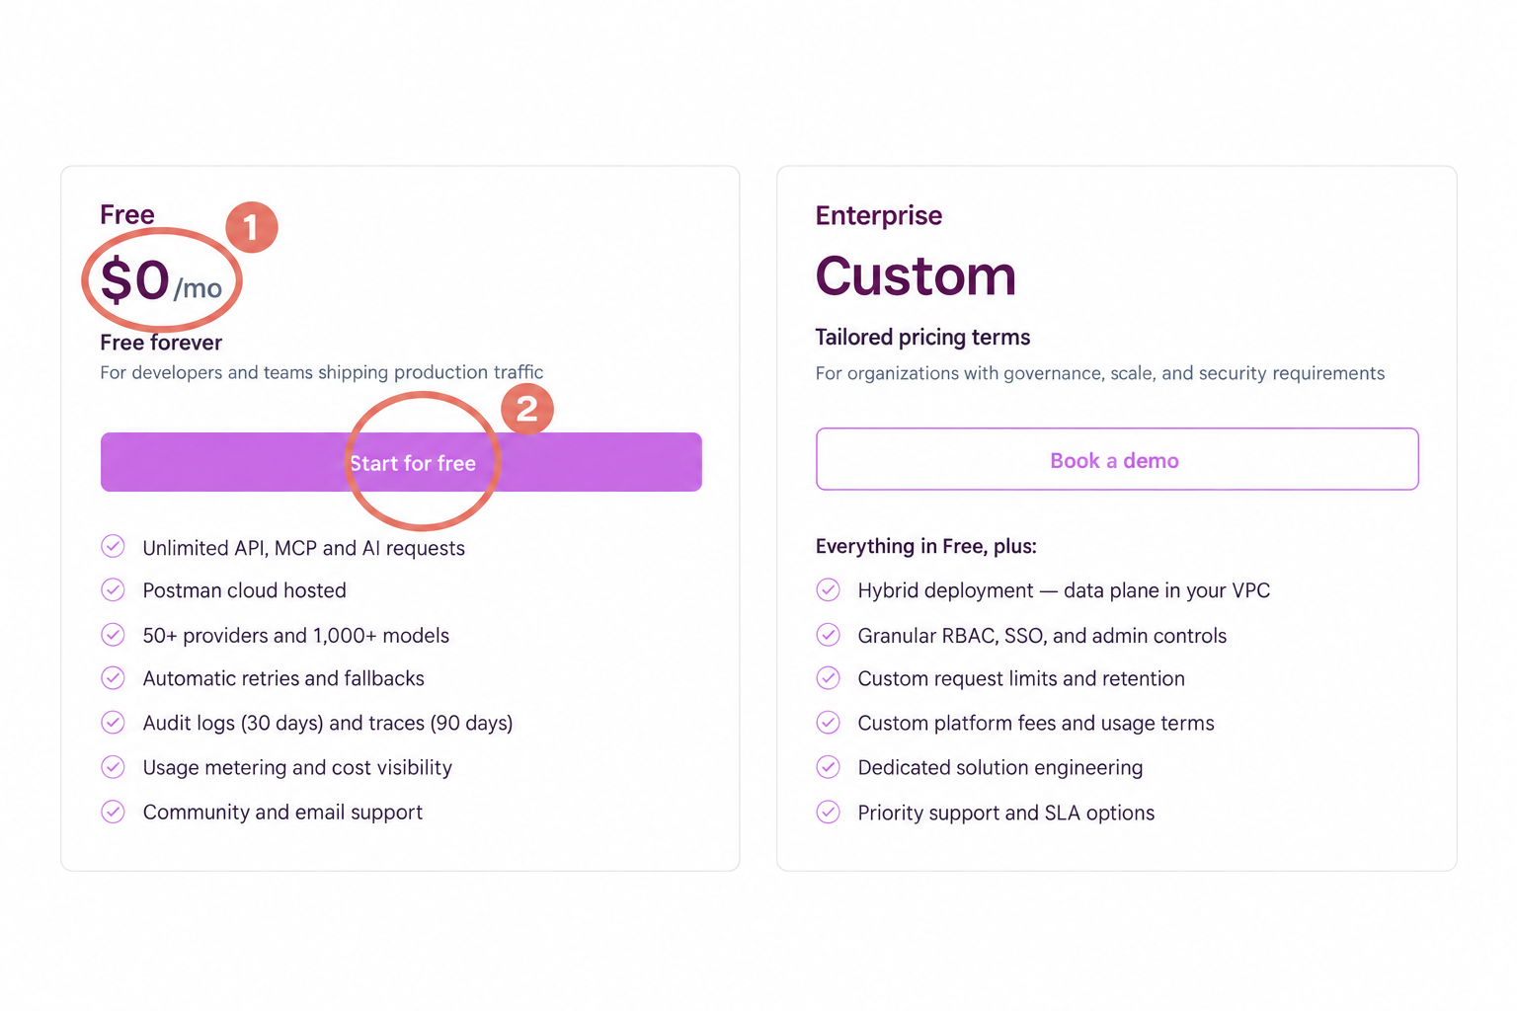Click check icon beside Custom platform fees
1517x1011 pixels.
[x=829, y=722]
